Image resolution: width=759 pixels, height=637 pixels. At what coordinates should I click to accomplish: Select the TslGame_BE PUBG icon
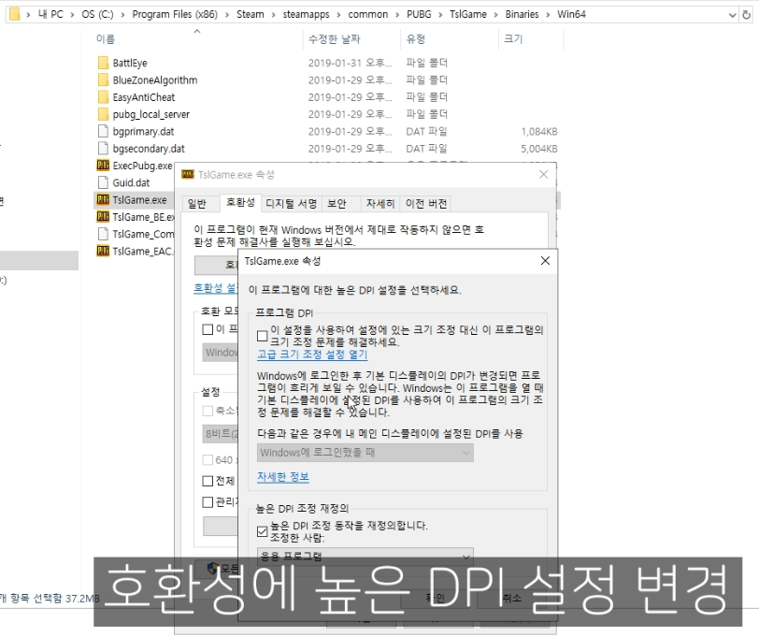tap(103, 216)
